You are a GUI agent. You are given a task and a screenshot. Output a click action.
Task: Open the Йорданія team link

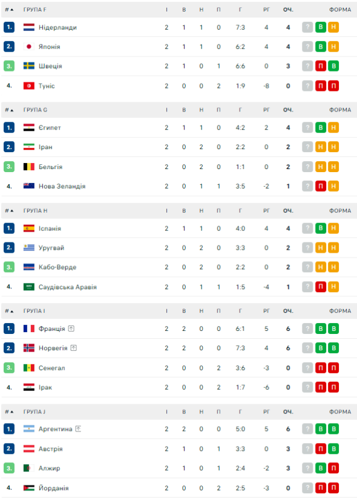pyautogui.click(x=53, y=488)
